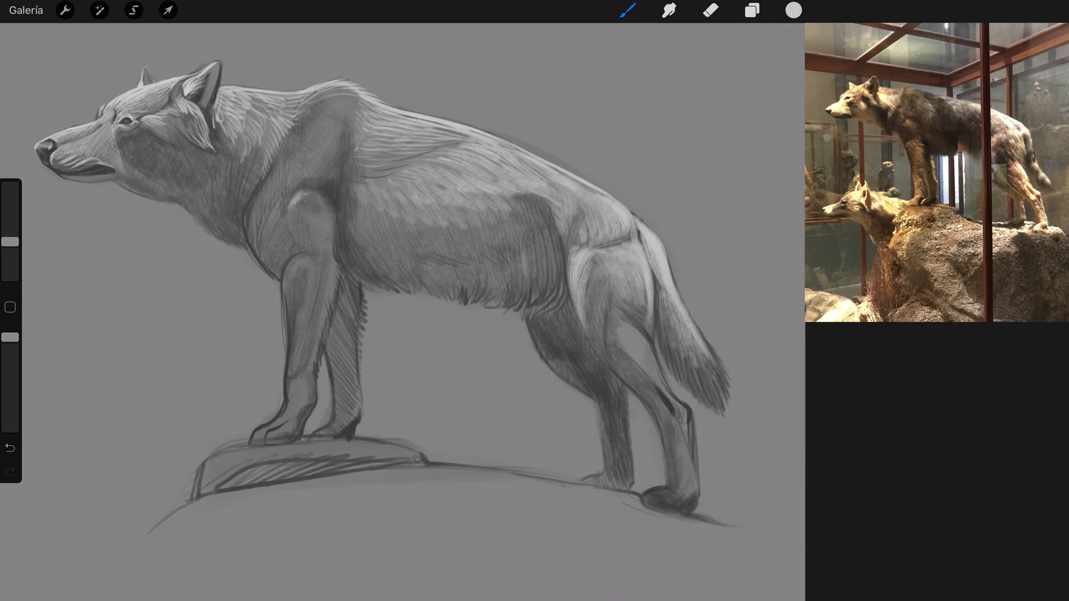Open the color picker circle
1069x601 pixels.
793,10
